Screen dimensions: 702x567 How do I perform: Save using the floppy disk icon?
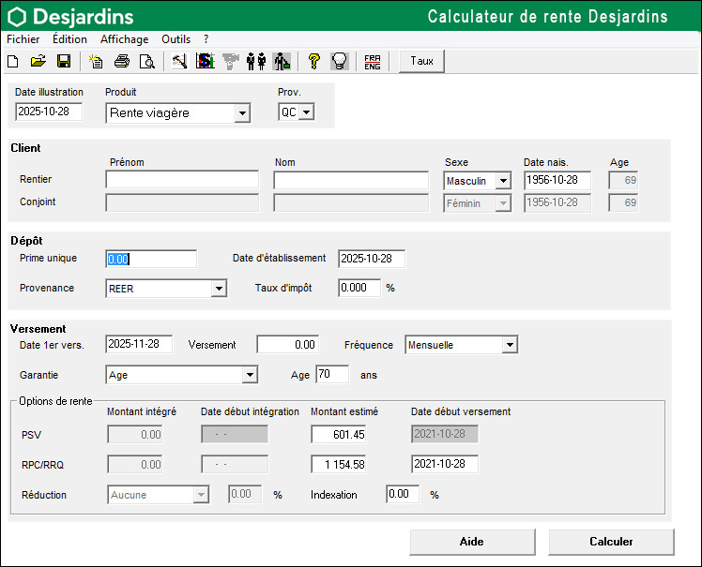pyautogui.click(x=64, y=62)
